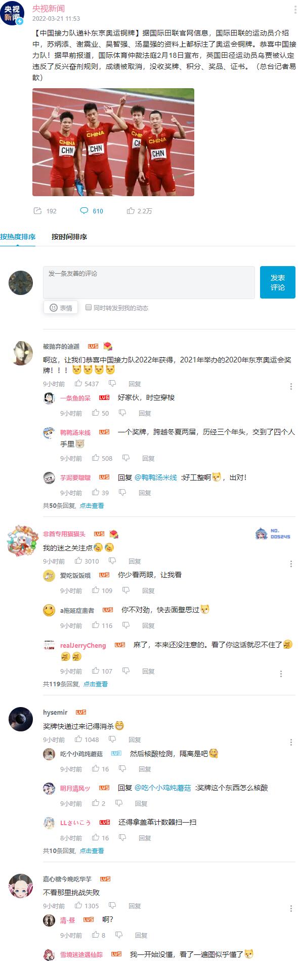Screen dimensions: 298x961
Task: Like the comment with 1305 thumbs-up
Action: 78,906
